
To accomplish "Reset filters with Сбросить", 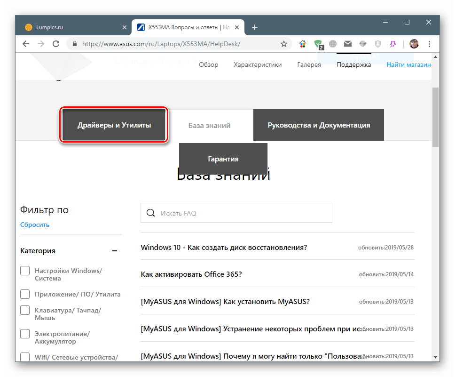I will 34,225.
